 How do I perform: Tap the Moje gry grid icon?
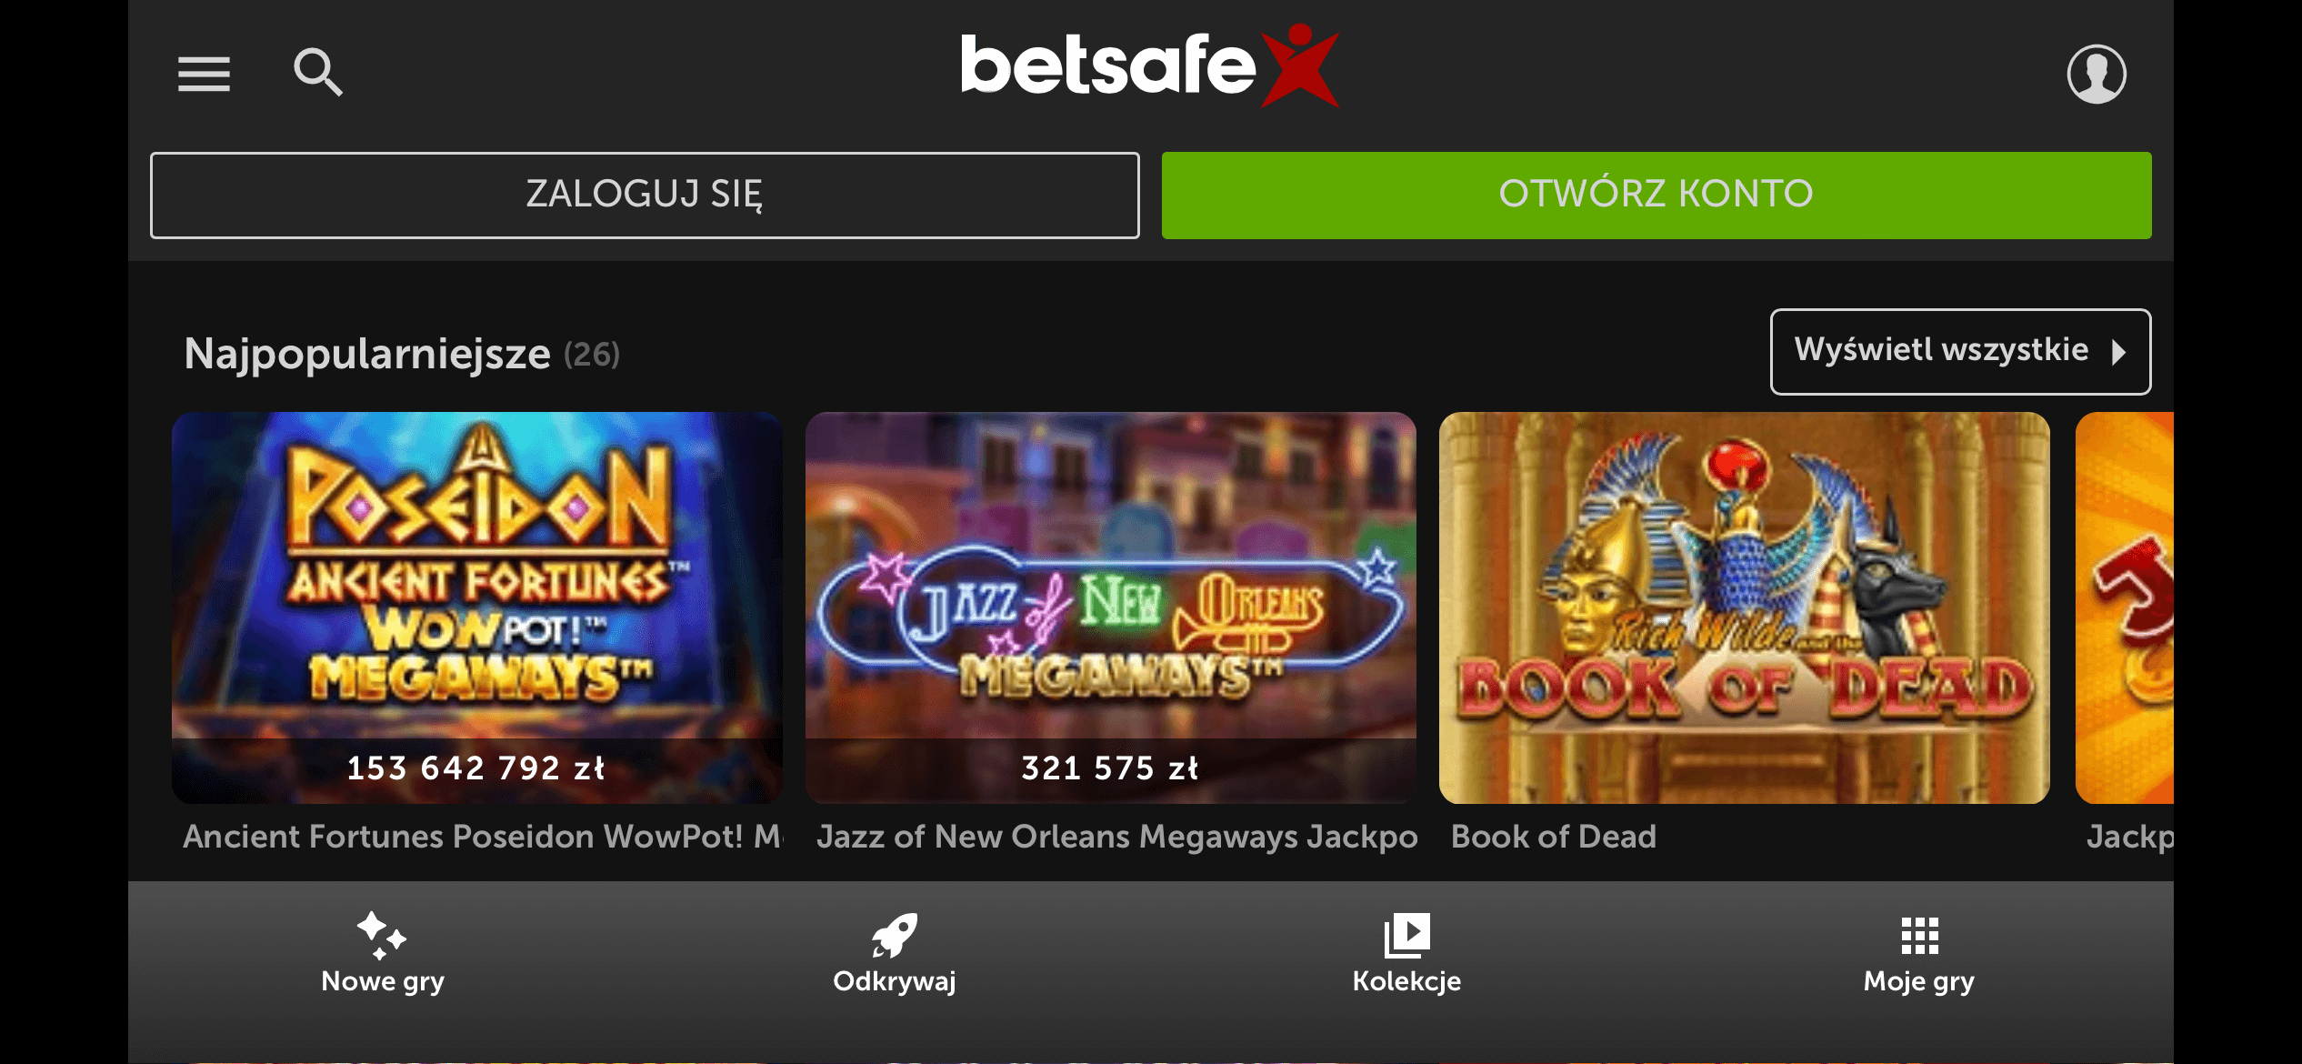[x=1919, y=936]
